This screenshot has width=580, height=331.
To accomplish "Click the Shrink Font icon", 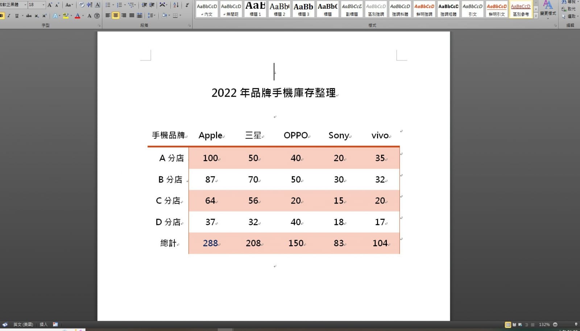I will point(57,5).
